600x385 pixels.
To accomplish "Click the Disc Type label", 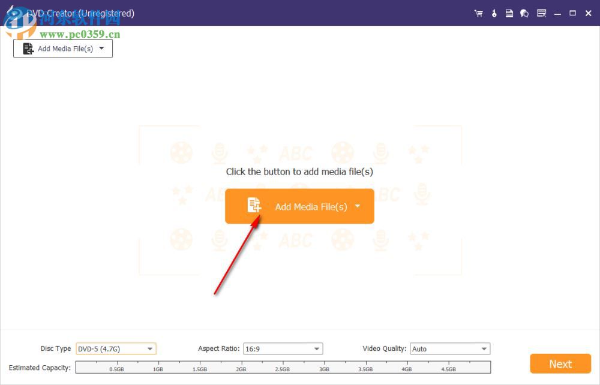I will click(x=56, y=348).
